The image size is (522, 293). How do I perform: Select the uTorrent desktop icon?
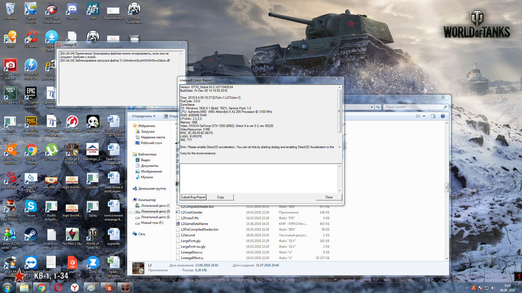[52, 151]
